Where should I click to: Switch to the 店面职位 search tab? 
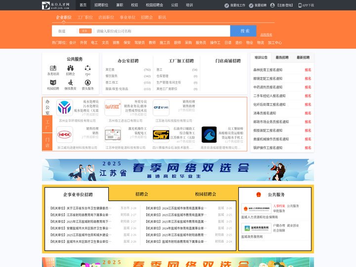[106, 17]
